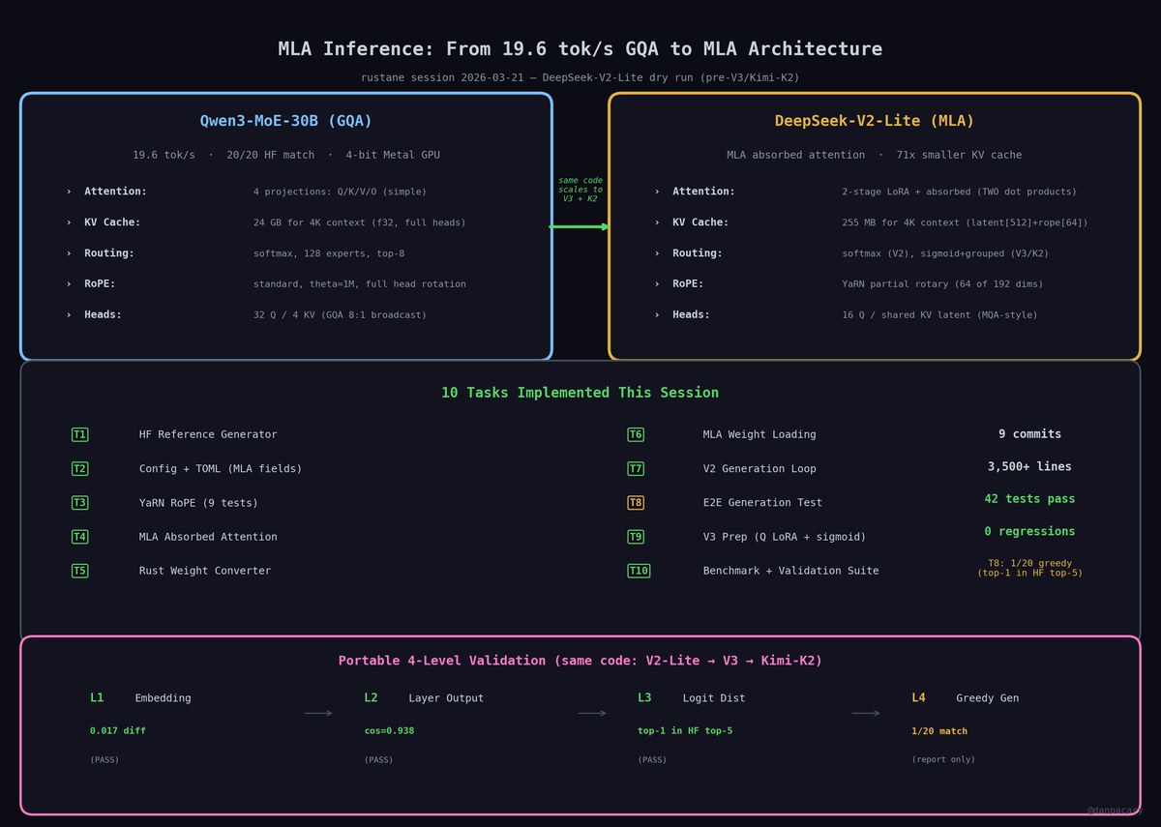This screenshot has width=1161, height=827.
Task: Click the T4 badge beside MLA Absorbed Attention
Action: click(x=79, y=536)
